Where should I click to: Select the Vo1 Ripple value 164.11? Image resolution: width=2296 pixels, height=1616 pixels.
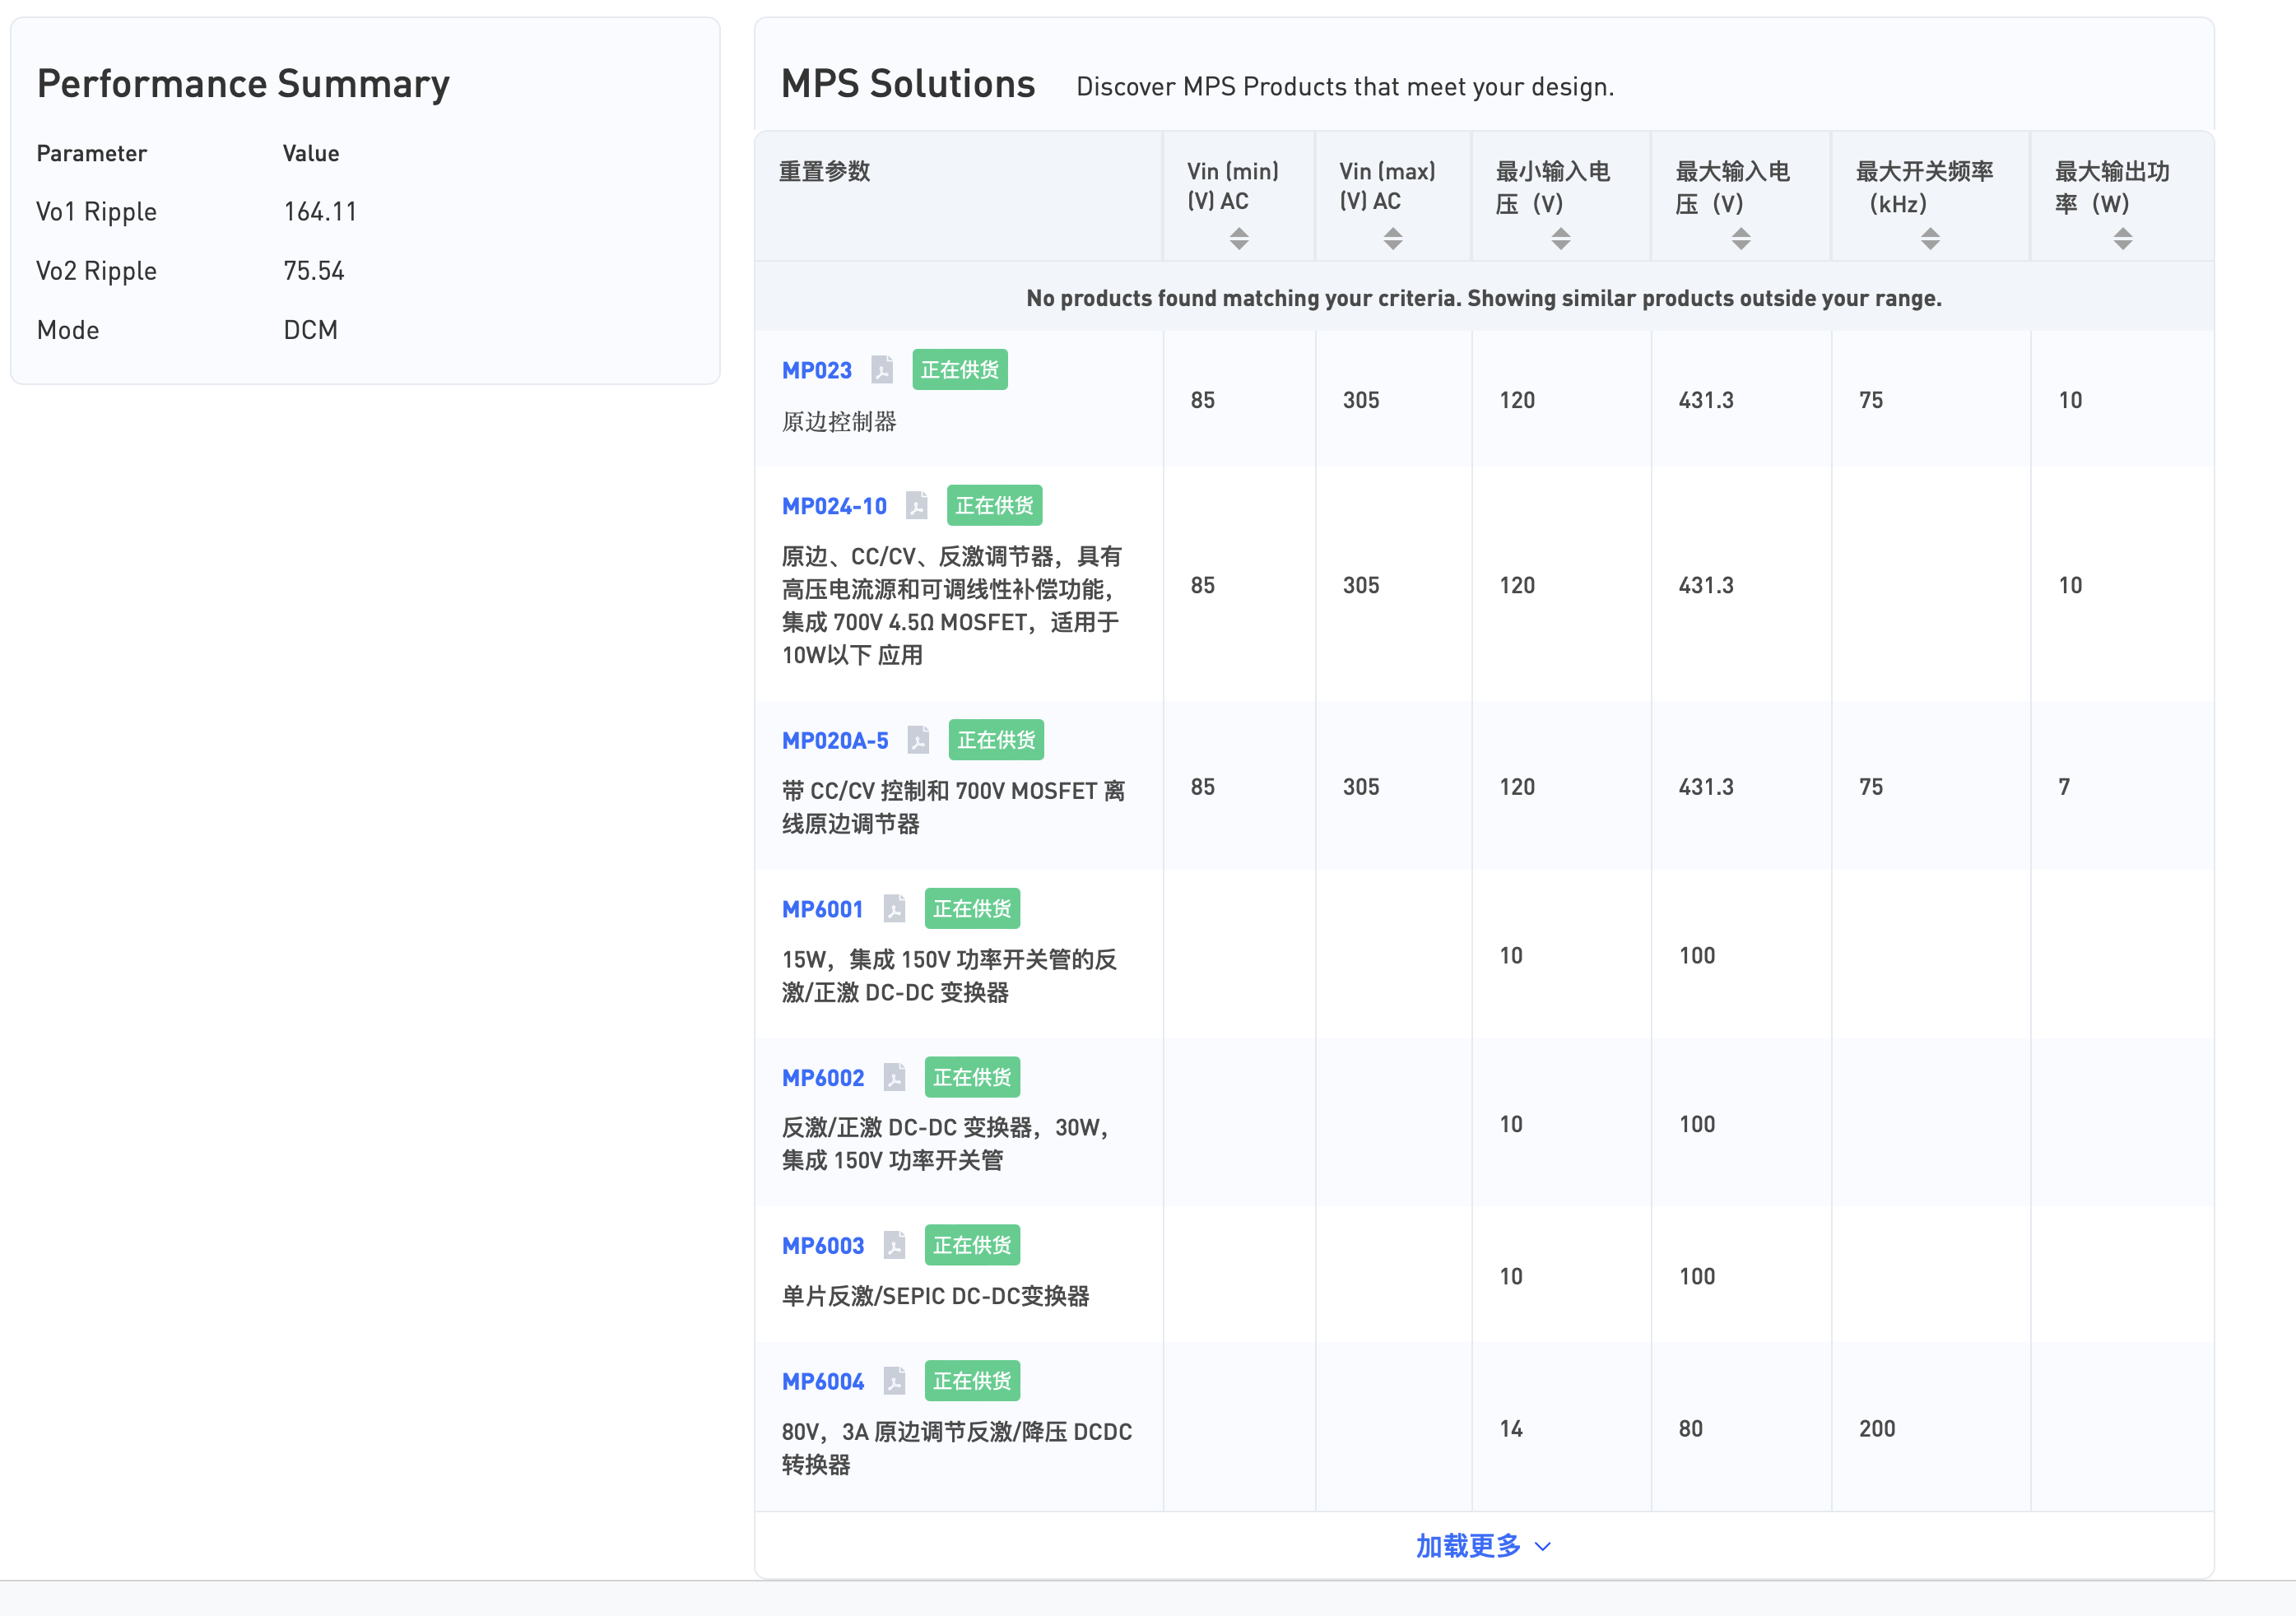(x=320, y=212)
